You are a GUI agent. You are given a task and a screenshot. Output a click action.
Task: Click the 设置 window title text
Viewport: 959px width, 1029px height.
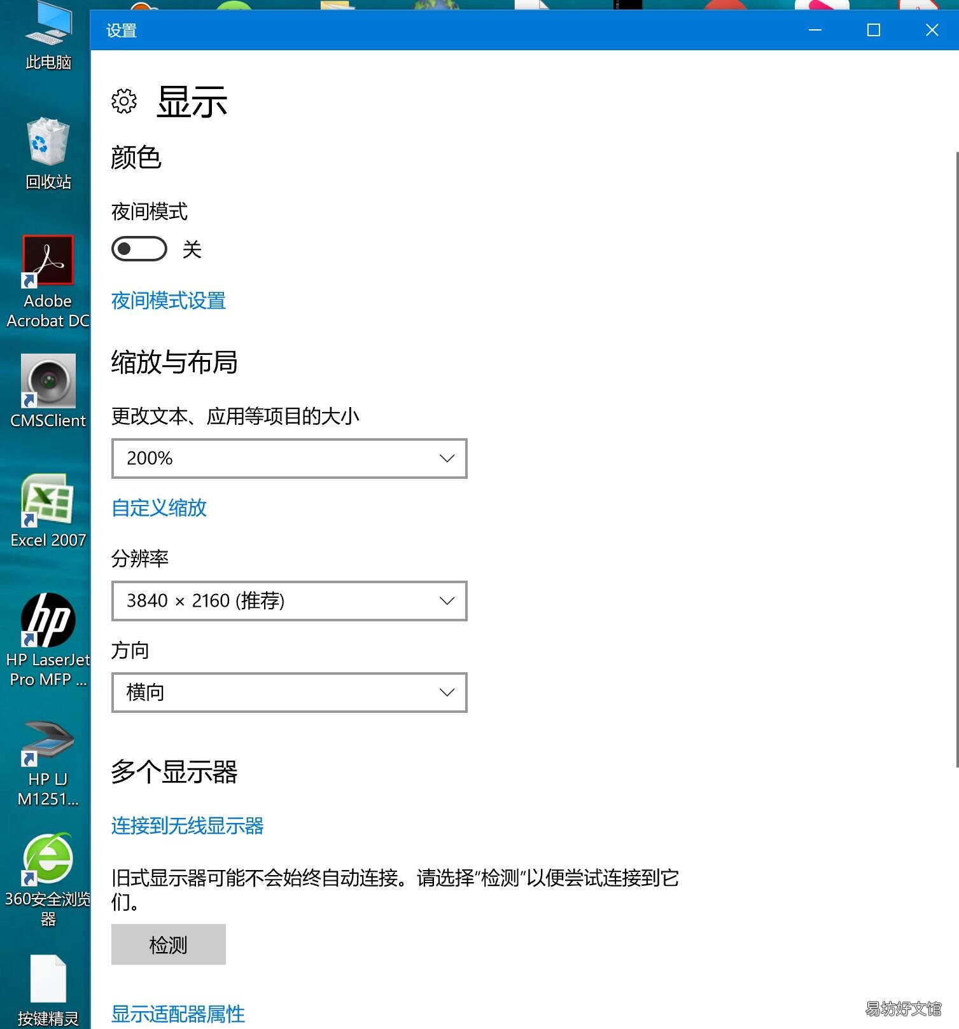[122, 31]
